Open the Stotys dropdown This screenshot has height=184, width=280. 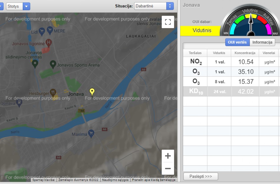(18, 6)
